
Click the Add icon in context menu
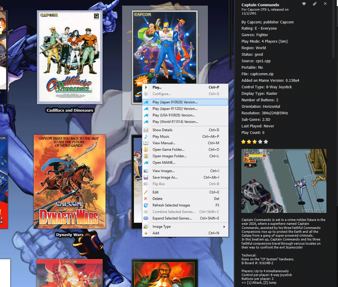point(146,233)
